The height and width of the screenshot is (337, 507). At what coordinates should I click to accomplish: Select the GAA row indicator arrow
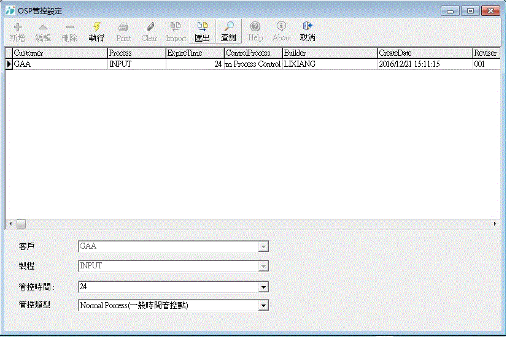point(9,64)
